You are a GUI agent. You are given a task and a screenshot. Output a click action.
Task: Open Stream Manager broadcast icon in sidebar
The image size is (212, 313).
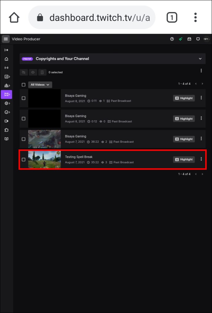click(6, 68)
